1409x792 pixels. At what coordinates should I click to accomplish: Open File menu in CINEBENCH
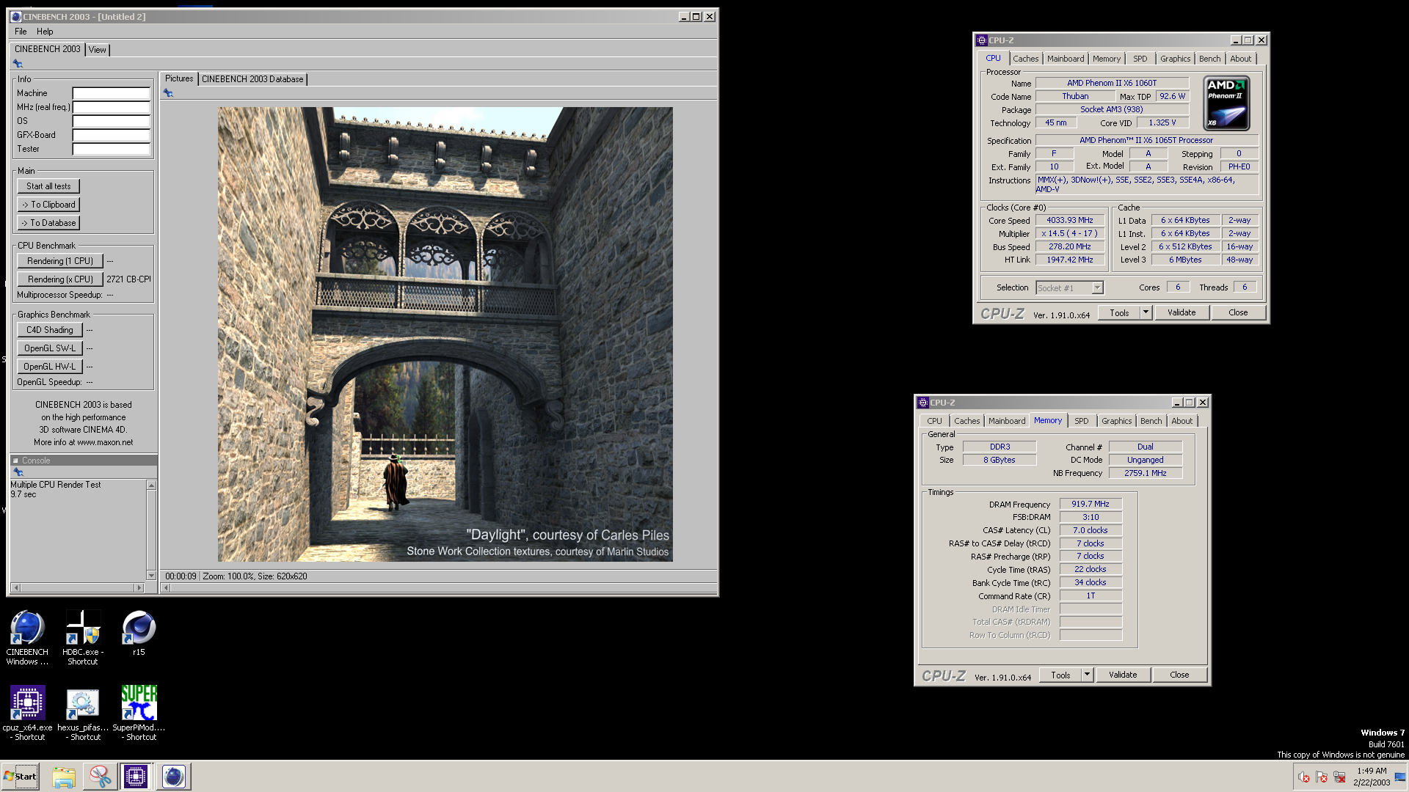coord(21,32)
